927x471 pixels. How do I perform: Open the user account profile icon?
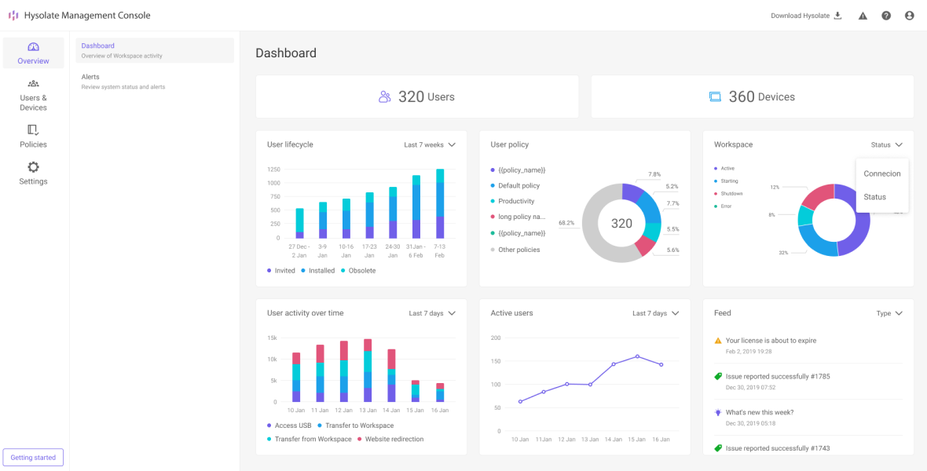[x=909, y=16]
